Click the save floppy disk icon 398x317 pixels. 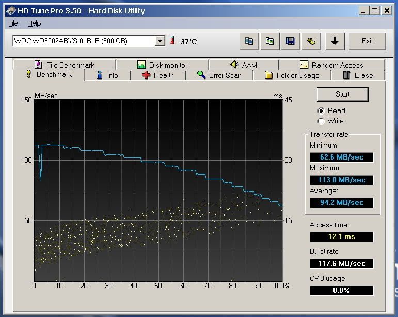(290, 41)
